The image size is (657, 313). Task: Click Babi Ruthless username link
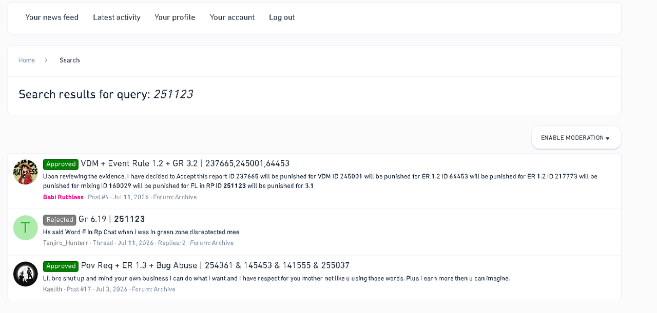[63, 197]
